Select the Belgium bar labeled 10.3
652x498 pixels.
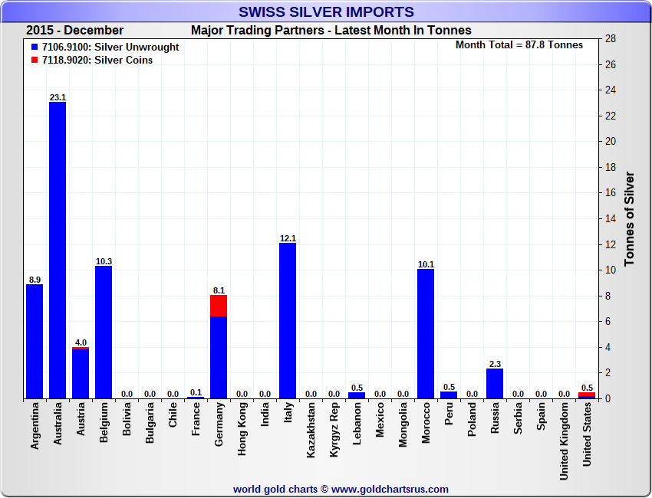pyautogui.click(x=104, y=332)
